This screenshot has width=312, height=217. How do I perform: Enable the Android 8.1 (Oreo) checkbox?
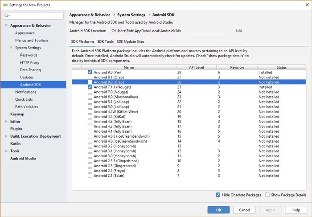tap(90, 77)
